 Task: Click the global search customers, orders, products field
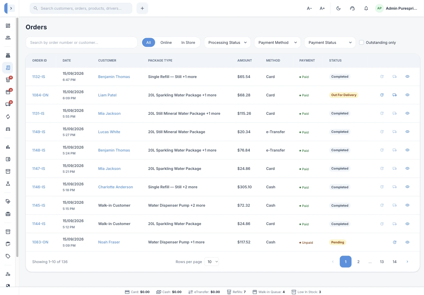pos(81,8)
